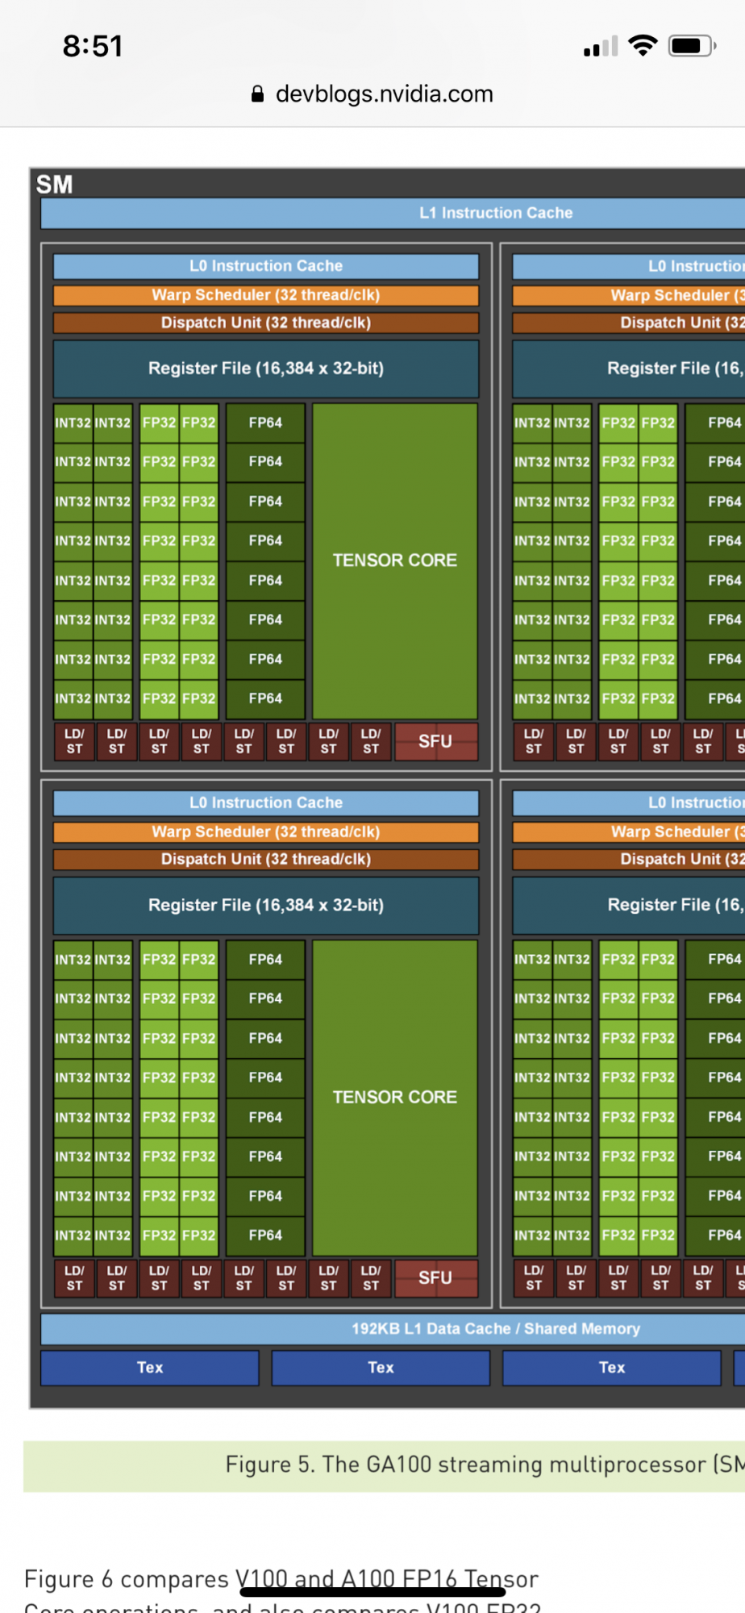Tap SFU block in upper-left partition
This screenshot has height=1613, width=745.
[435, 741]
